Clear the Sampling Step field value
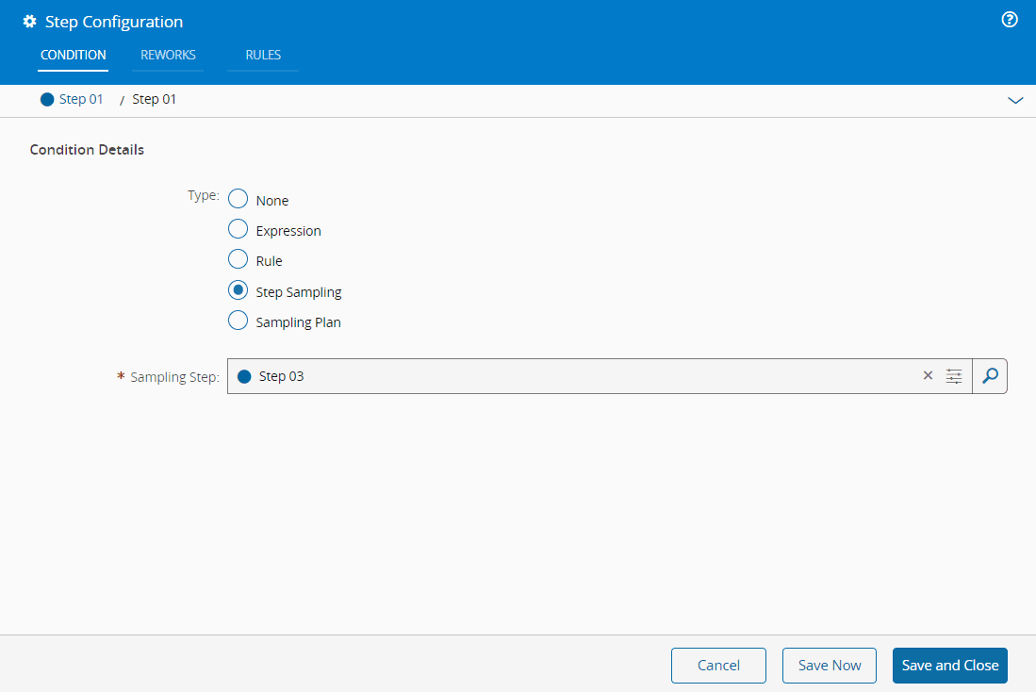This screenshot has width=1036, height=692. tap(928, 375)
